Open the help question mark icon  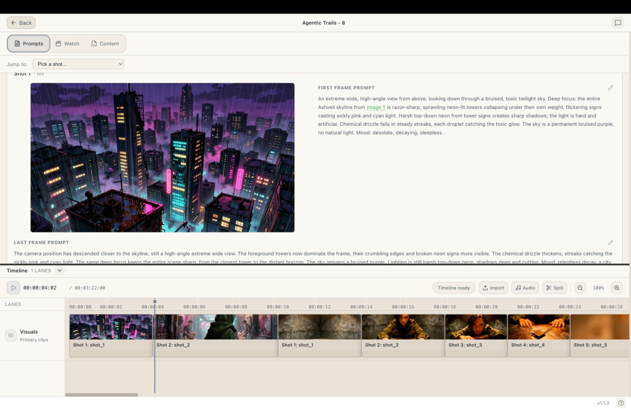621,403
